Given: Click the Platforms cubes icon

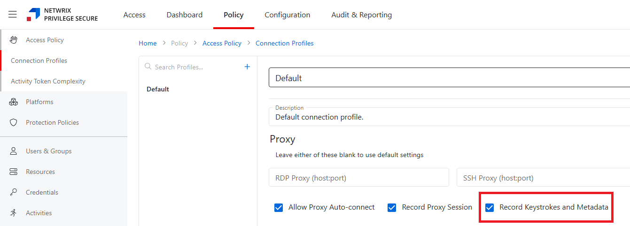Looking at the screenshot, I should (x=14, y=102).
